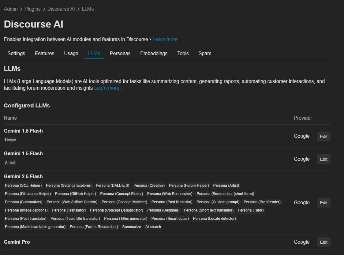The width and height of the screenshot is (344, 255).
Task: Click the Persona (Web Researcher) tag
Action: point(170,194)
